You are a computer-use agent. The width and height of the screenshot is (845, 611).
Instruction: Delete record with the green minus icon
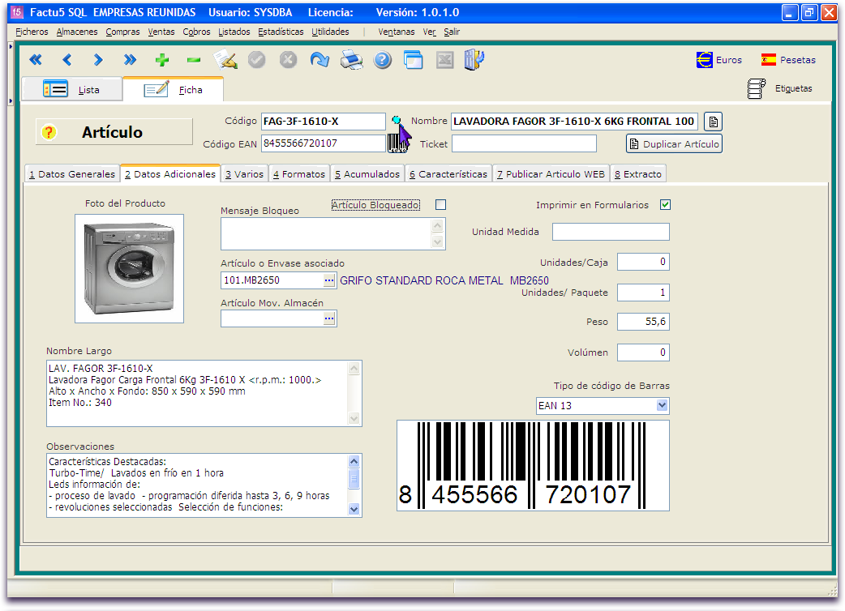click(x=194, y=60)
